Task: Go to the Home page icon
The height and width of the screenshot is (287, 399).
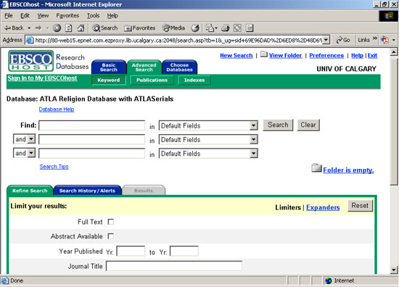Action: tap(81, 28)
